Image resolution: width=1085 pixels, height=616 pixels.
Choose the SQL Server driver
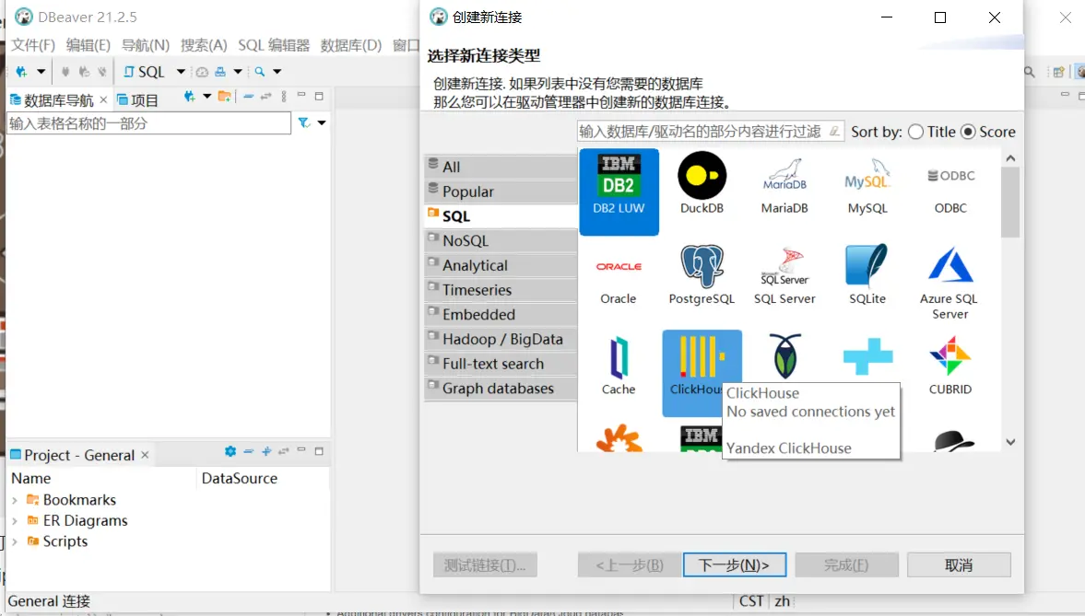pos(784,273)
